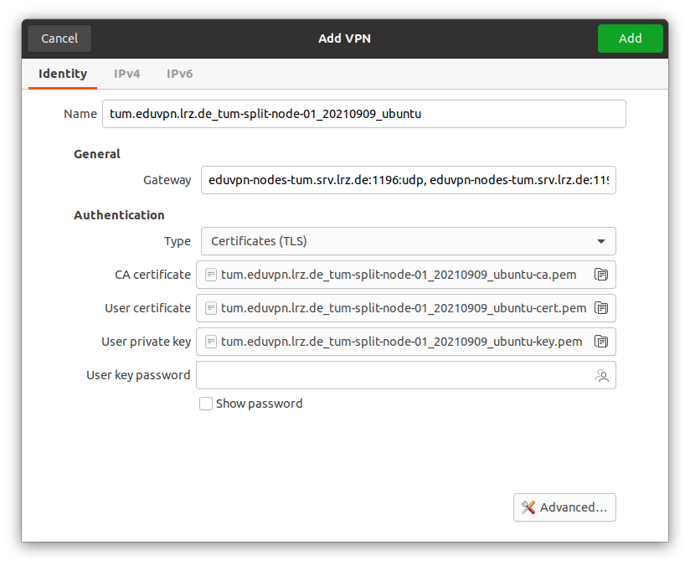Click into the Gateway input field

(408, 180)
